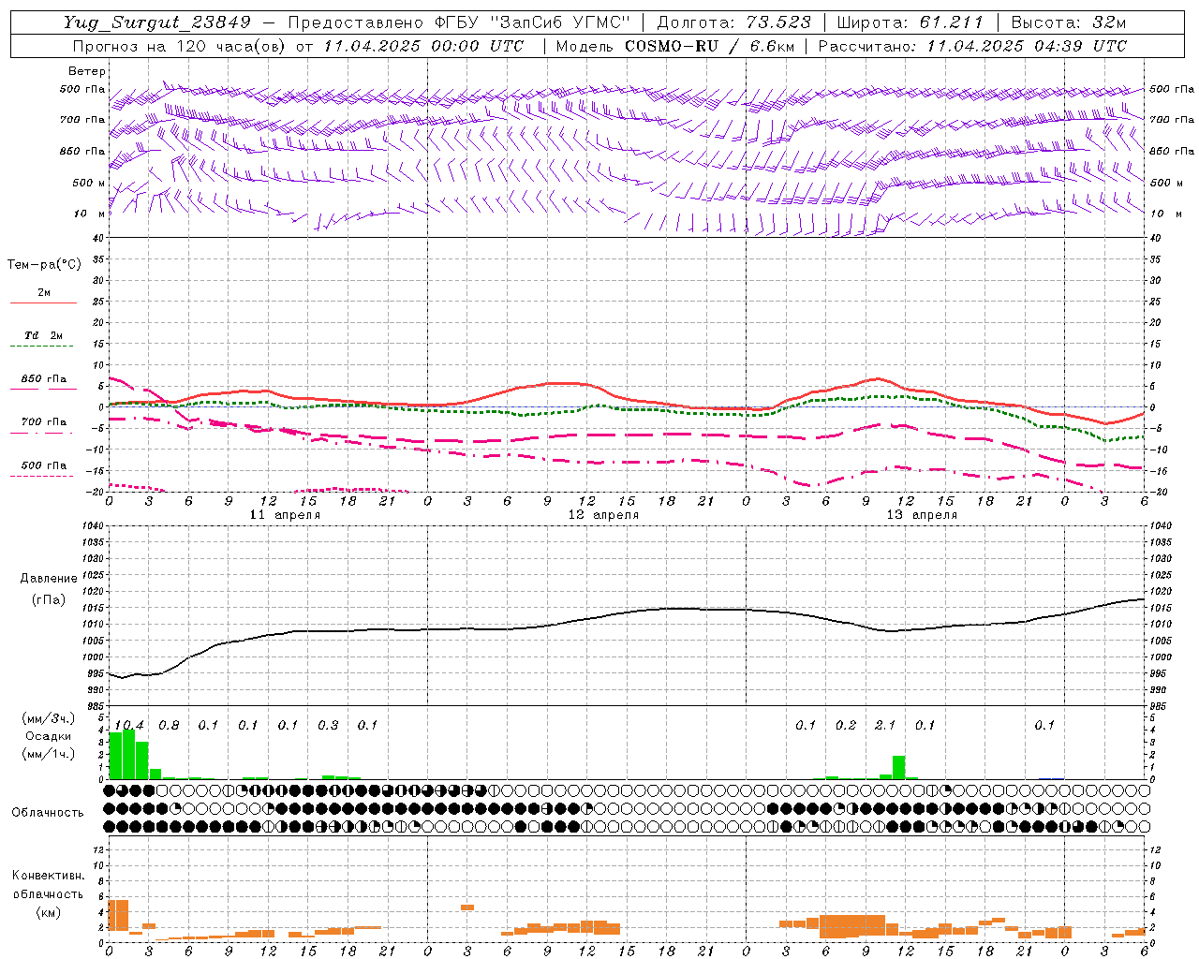
Task: Click the Облачность cloud cover label
Action: point(48,813)
